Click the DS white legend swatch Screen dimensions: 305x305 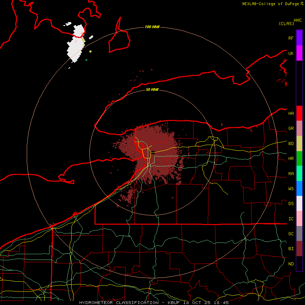299,203
